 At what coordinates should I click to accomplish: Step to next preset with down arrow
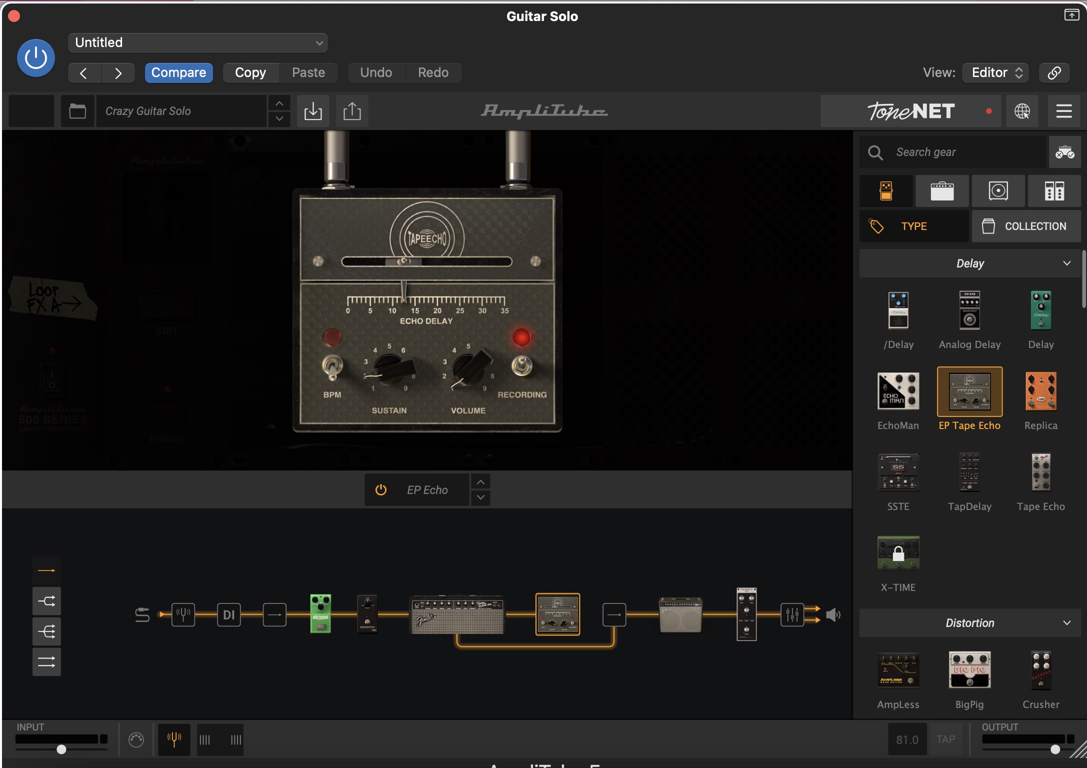279,119
